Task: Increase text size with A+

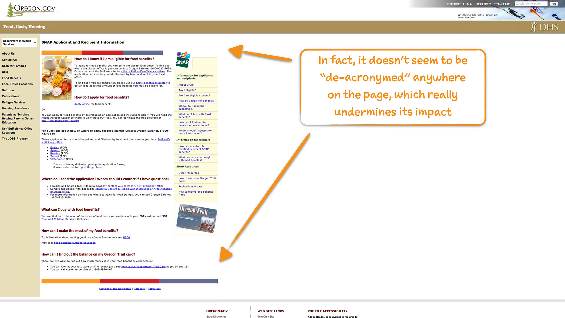Action: [464, 4]
